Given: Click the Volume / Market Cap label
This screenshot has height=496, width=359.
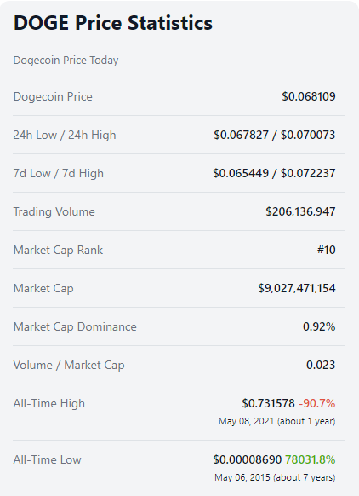Looking at the screenshot, I should click(69, 365).
